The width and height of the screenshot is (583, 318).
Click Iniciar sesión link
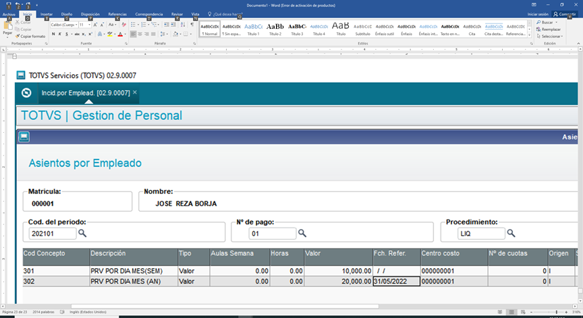(x=538, y=14)
